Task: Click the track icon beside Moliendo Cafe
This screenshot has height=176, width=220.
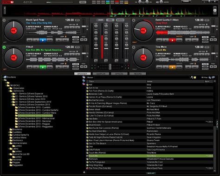Action: pos(87,94)
